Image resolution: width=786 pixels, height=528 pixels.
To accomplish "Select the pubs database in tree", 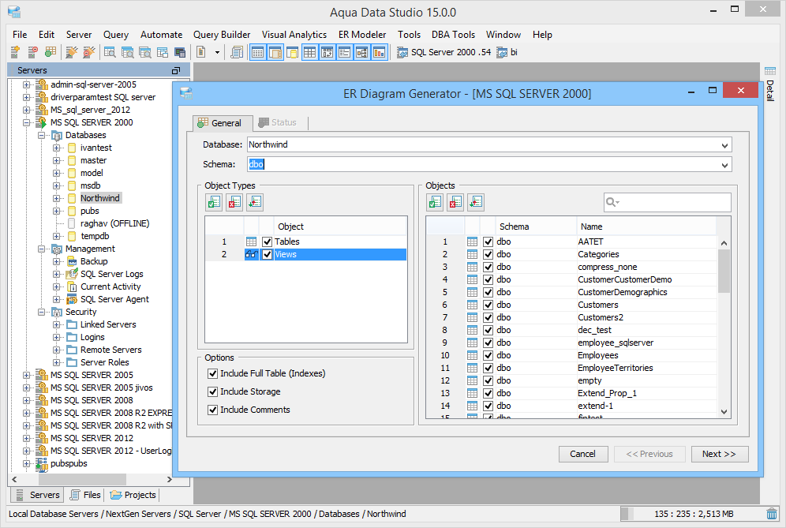I will coord(90,211).
